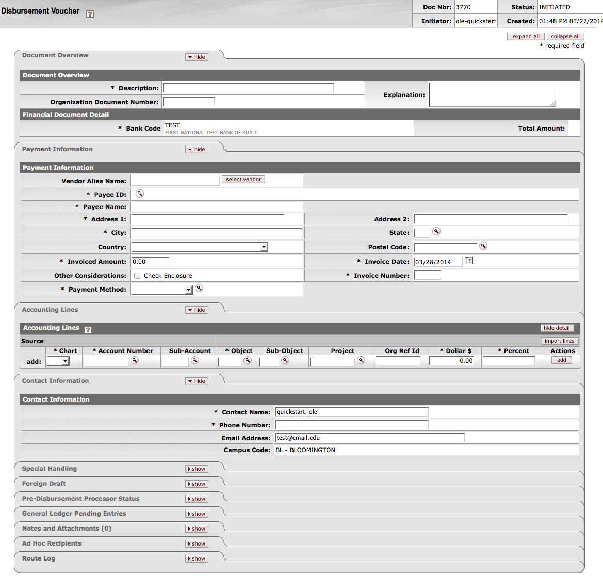Show the Route Log section
The height and width of the screenshot is (576, 603).
click(x=197, y=558)
